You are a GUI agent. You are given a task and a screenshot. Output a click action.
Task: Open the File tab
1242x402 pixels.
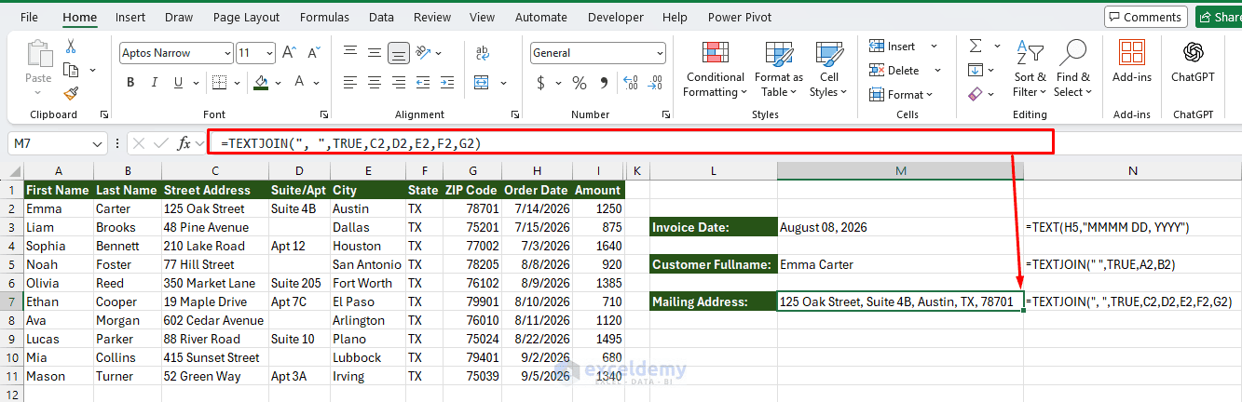tap(29, 17)
